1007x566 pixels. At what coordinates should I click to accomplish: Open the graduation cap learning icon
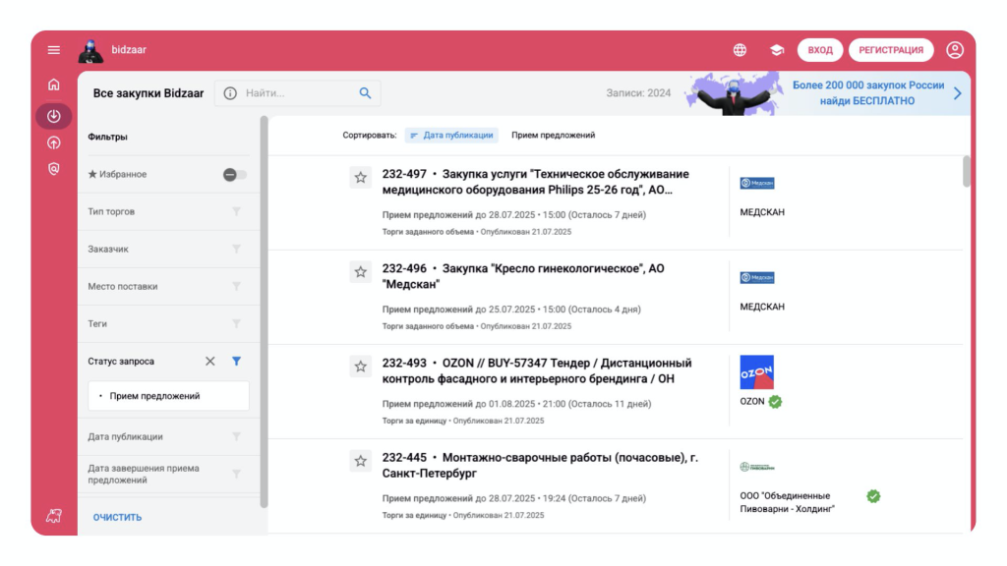(x=777, y=50)
